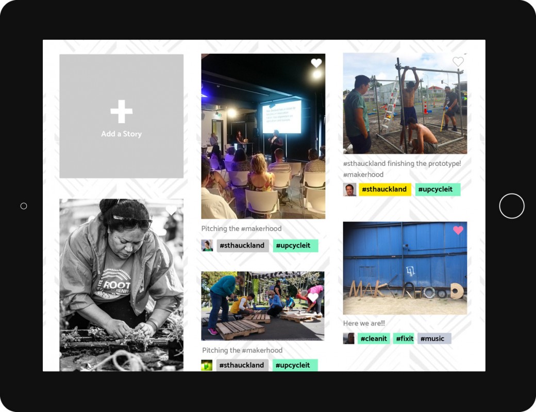Open the blue MAKERHOOD wall photo

(405, 268)
